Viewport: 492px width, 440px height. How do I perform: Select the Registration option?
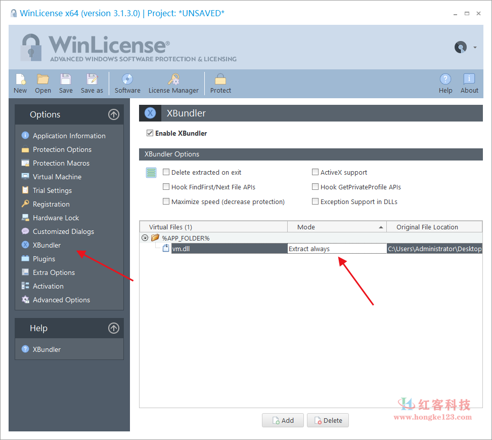[51, 204]
